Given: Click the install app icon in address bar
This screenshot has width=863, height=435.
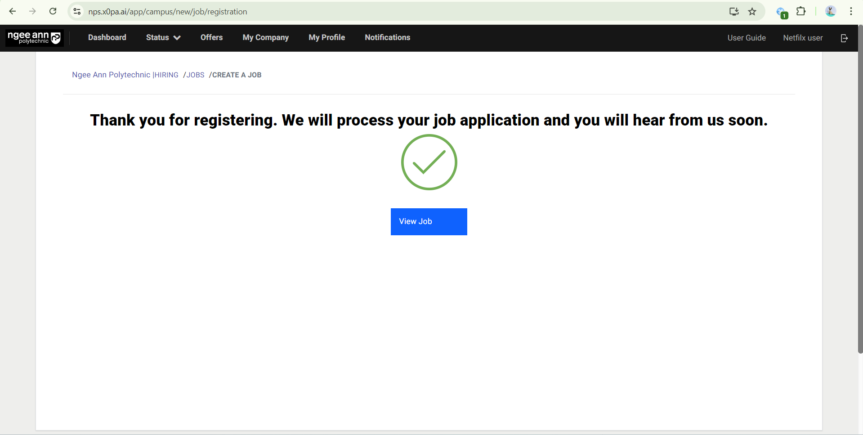Looking at the screenshot, I should 733,11.
